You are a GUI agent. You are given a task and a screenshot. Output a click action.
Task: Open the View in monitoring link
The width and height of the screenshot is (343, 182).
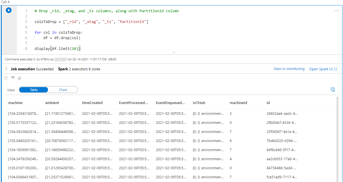(x=289, y=69)
